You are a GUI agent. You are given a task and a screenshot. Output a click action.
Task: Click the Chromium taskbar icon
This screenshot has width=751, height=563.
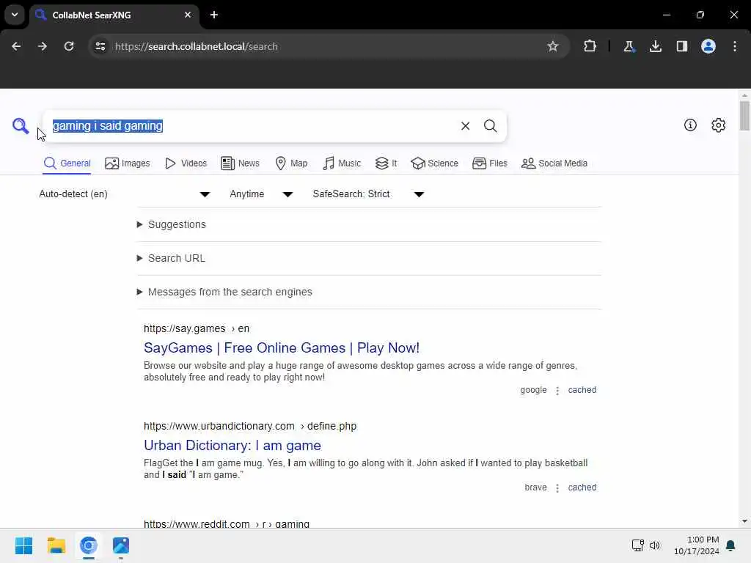89,545
